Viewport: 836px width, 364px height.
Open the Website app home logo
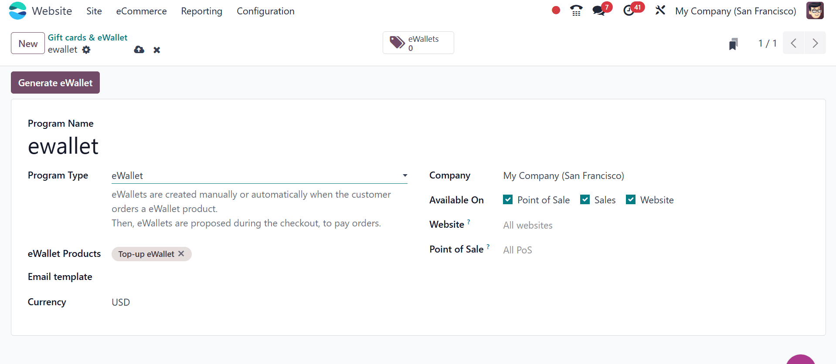[x=17, y=11]
